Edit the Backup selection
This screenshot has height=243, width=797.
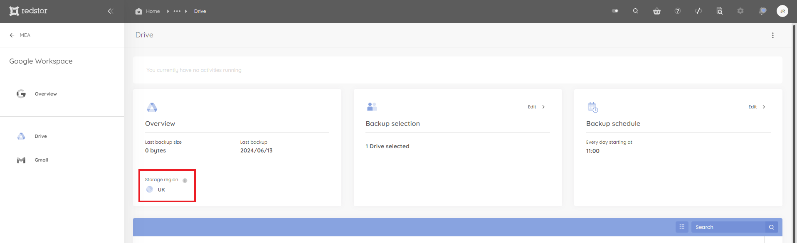(536, 107)
